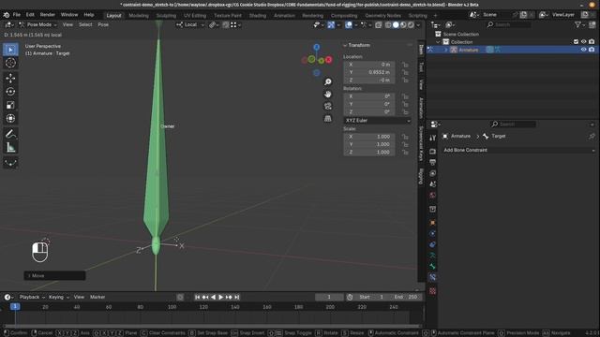Enable material preview shading mode
This screenshot has height=337, width=600.
(x=403, y=25)
